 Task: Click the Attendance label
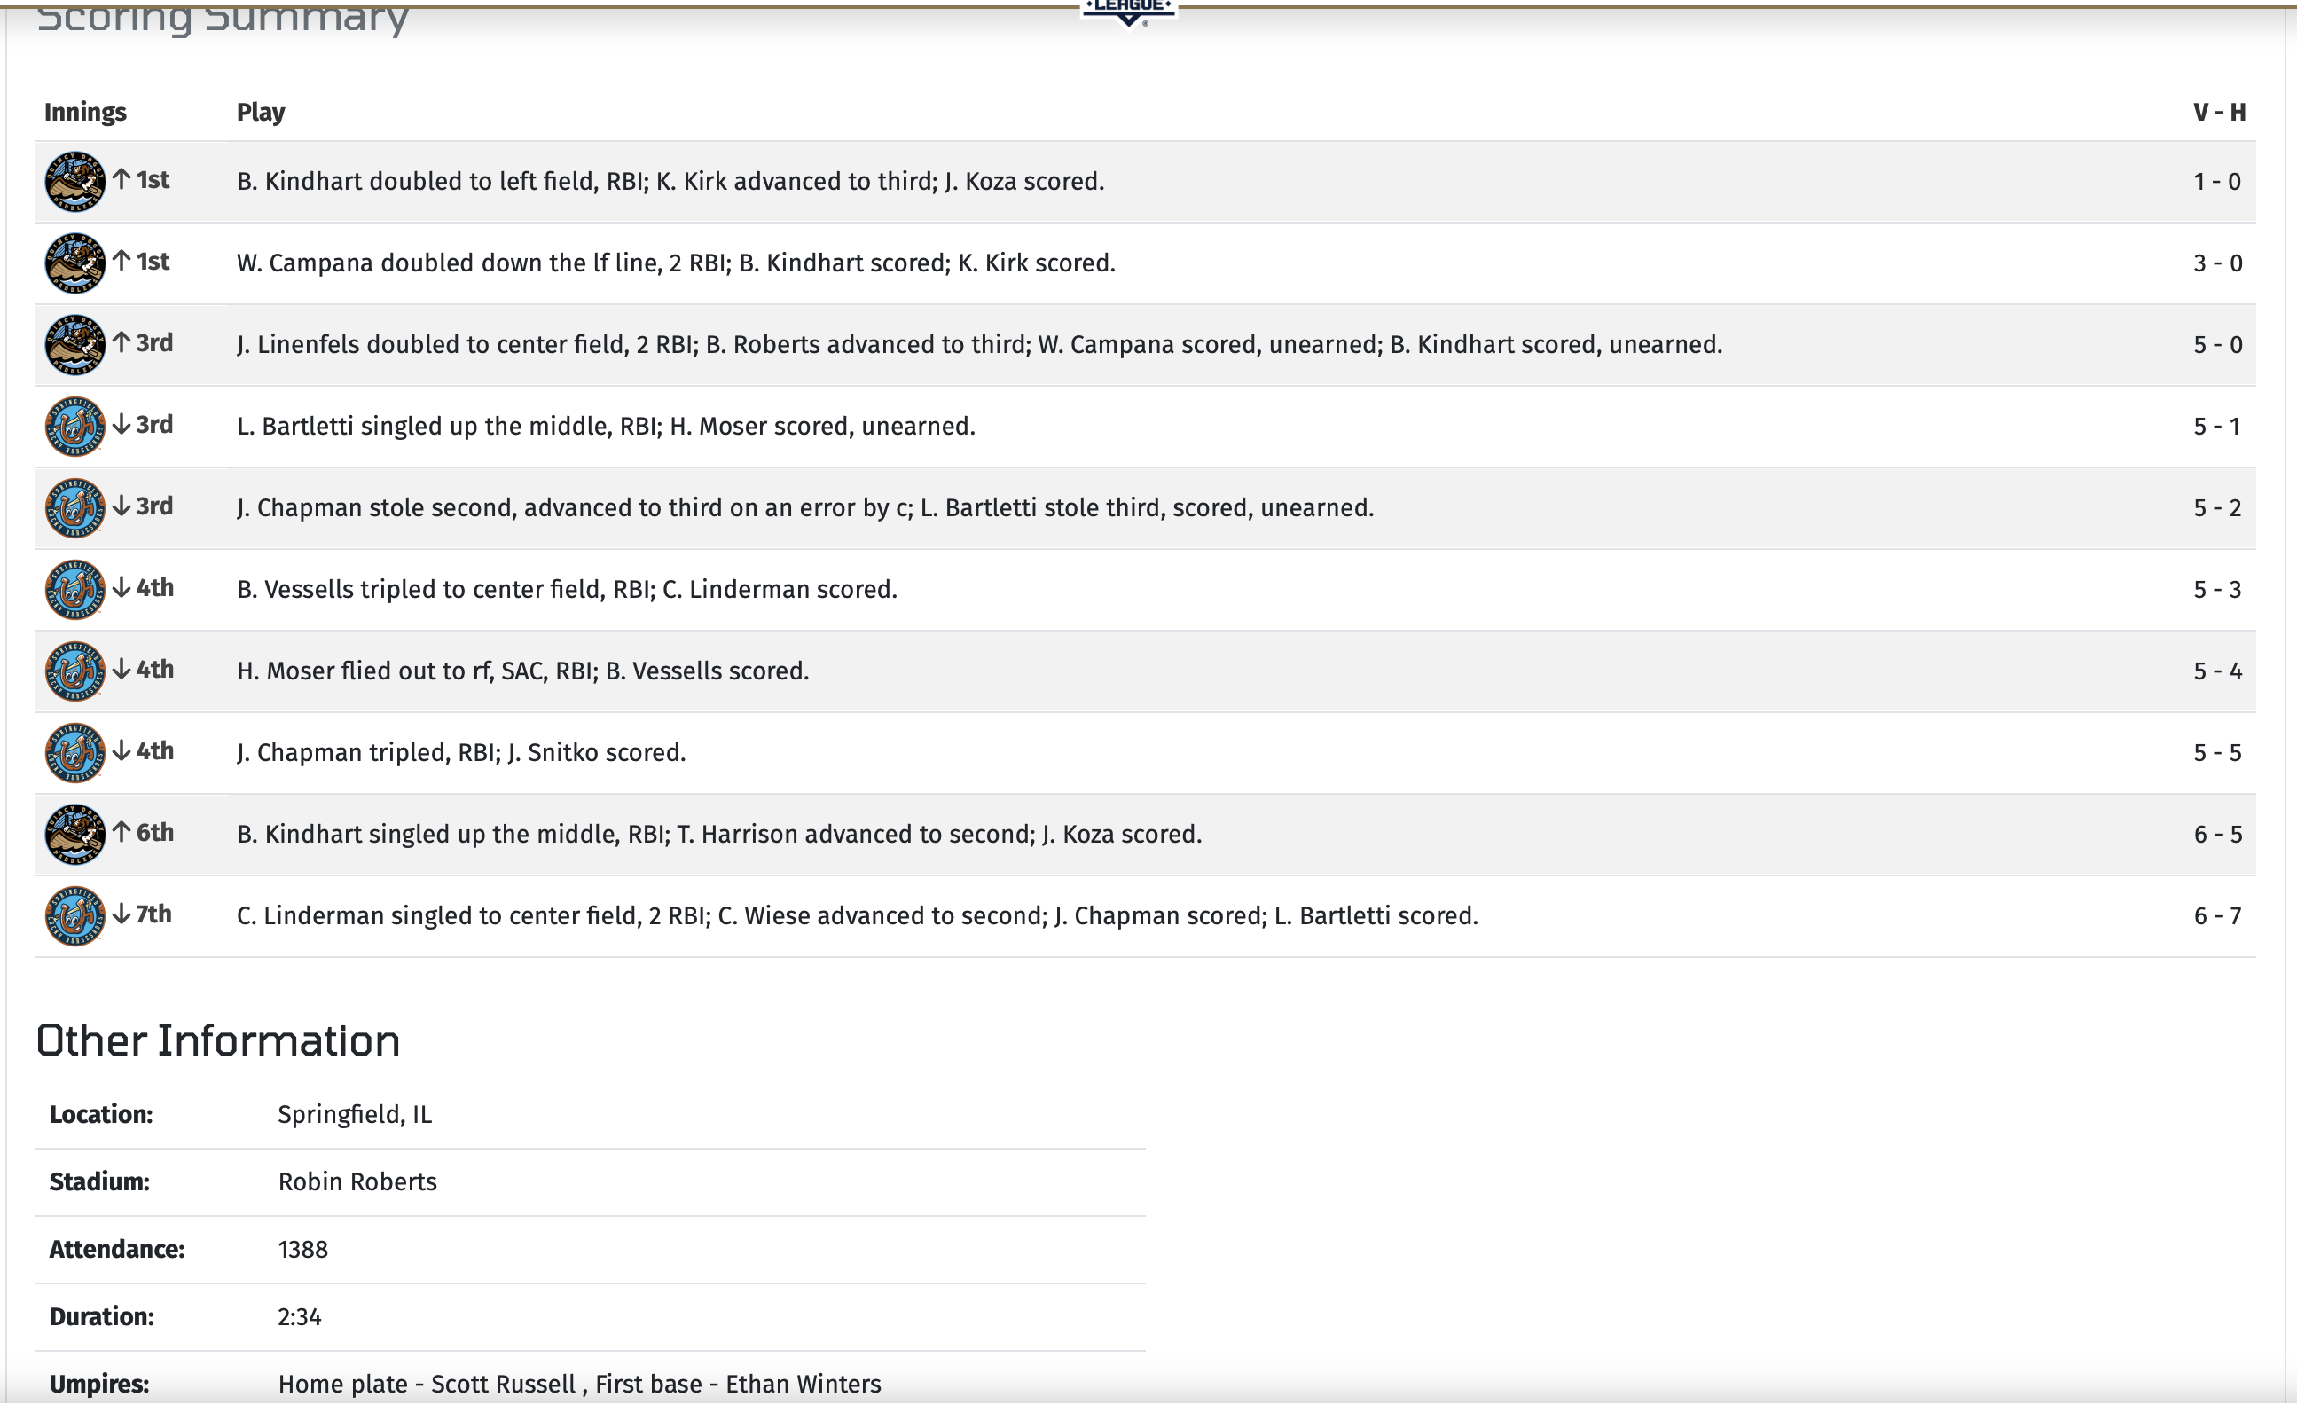[x=116, y=1251]
